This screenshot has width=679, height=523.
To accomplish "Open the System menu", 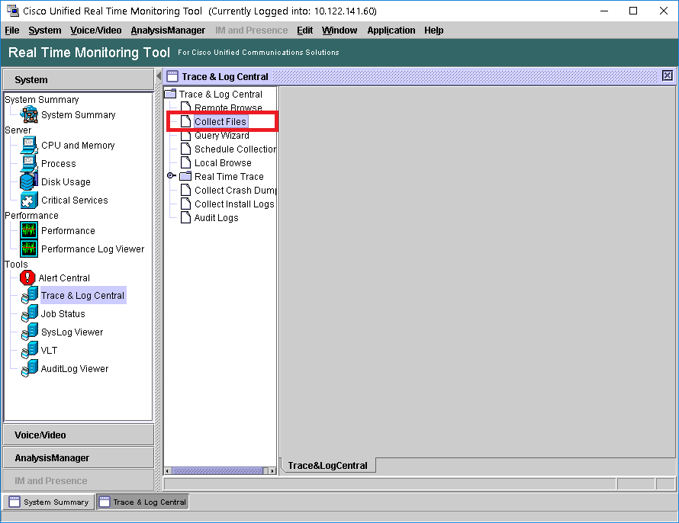I will 44,30.
